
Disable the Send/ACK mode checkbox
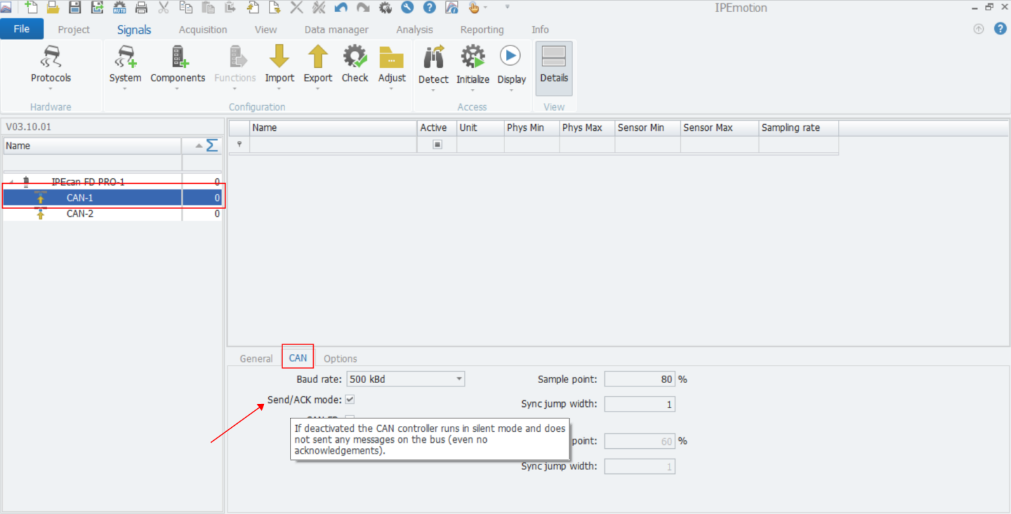[350, 400]
